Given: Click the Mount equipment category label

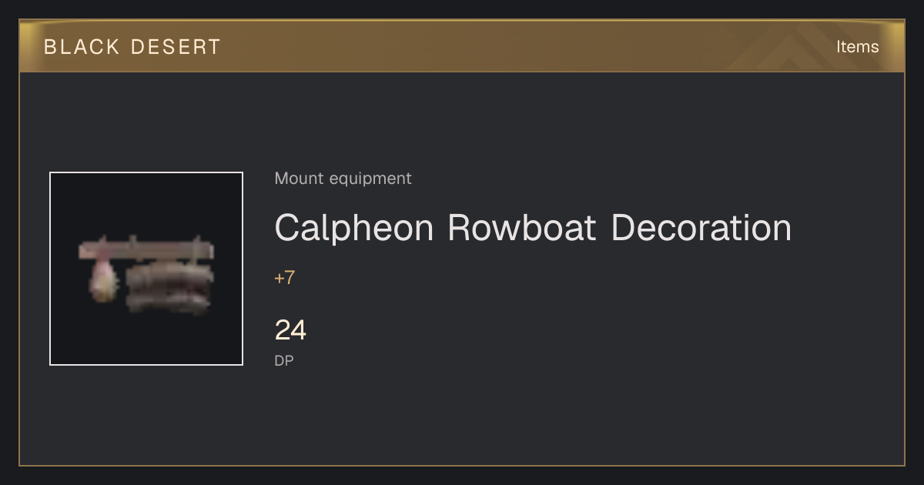Looking at the screenshot, I should 343,179.
